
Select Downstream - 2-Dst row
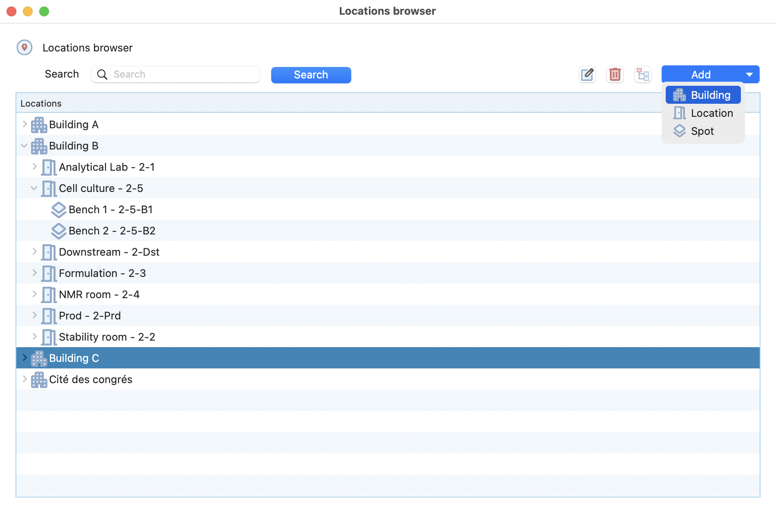388,252
